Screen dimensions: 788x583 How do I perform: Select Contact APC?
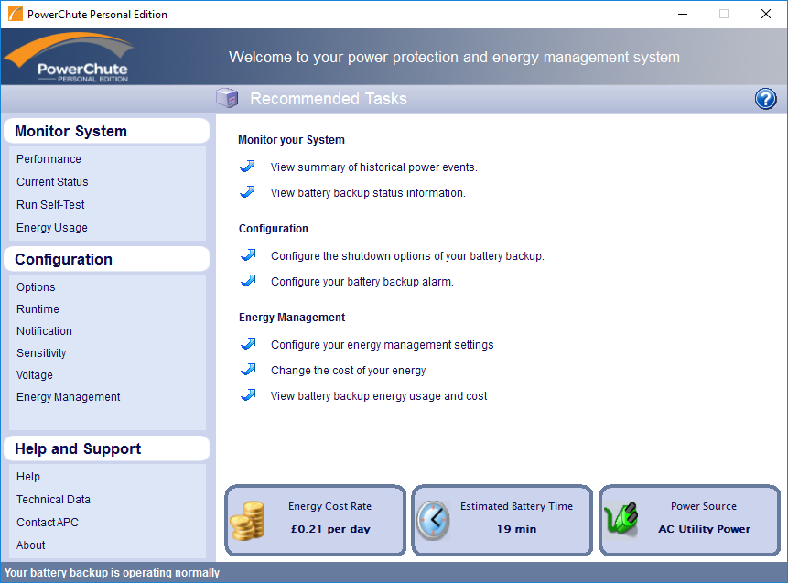pyautogui.click(x=48, y=523)
